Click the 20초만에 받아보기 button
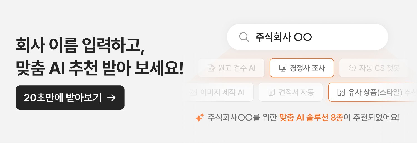417x143 pixels. (70, 98)
